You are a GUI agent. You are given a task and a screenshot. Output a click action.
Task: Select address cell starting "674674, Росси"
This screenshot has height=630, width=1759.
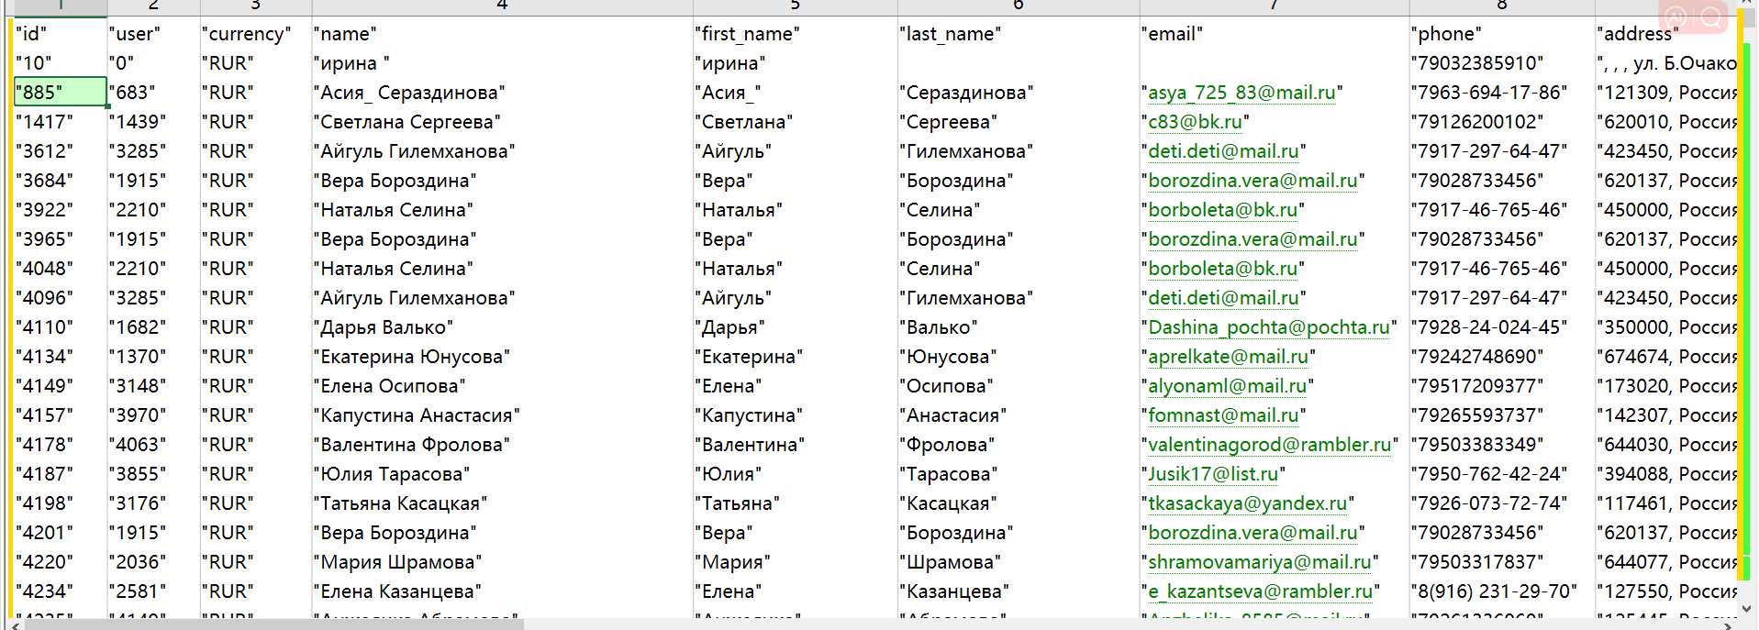1667,357
